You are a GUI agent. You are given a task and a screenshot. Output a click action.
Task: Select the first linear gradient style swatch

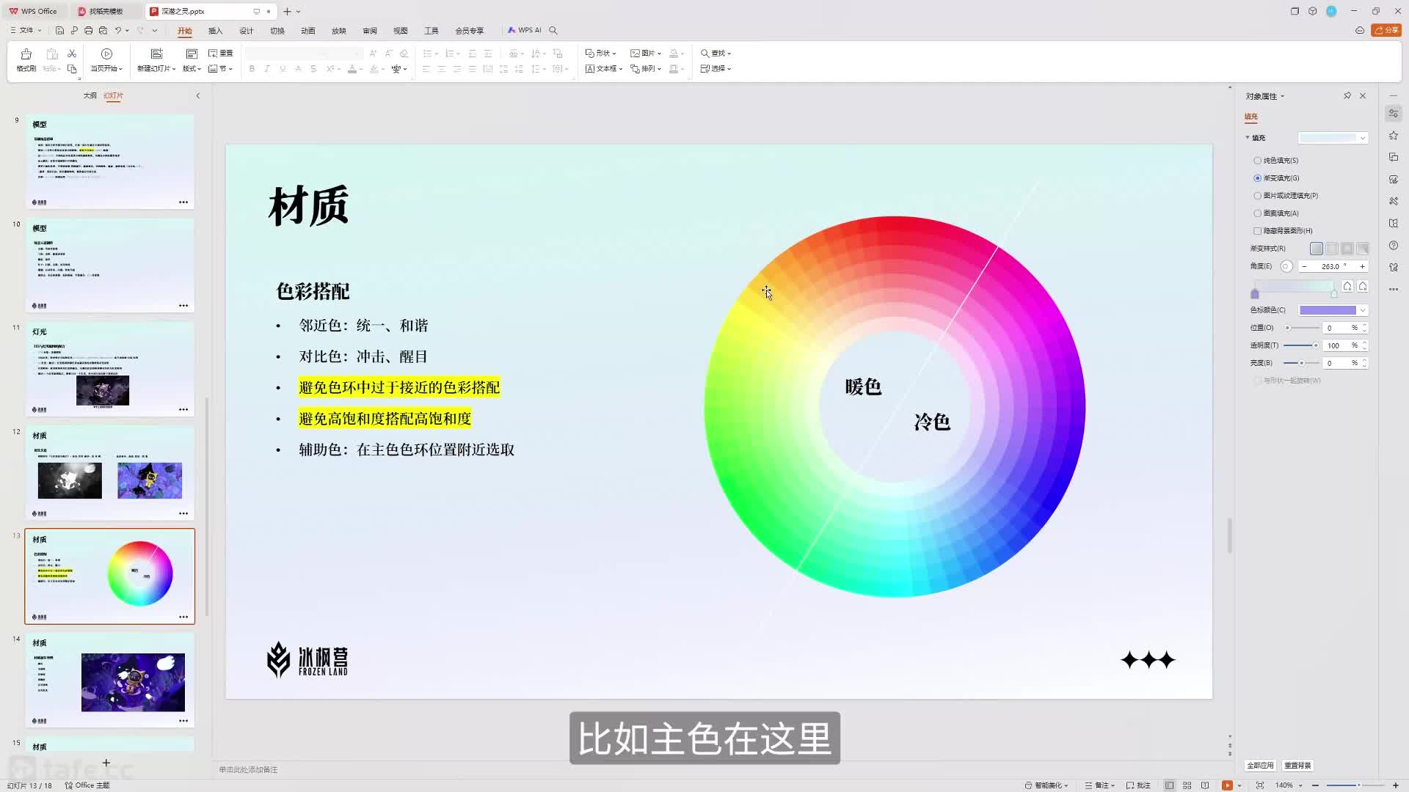coord(1317,249)
